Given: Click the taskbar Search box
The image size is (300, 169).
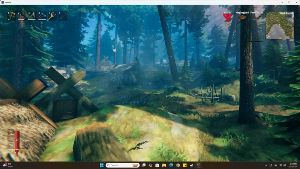Looking at the screenshot, I should click(x=123, y=165).
